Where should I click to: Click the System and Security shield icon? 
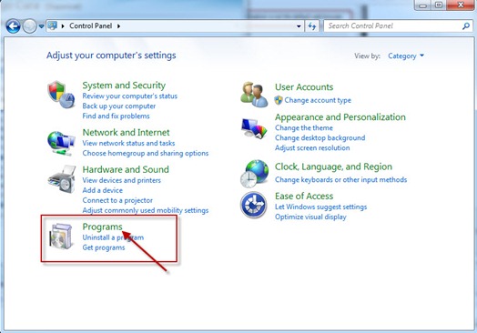pos(61,95)
